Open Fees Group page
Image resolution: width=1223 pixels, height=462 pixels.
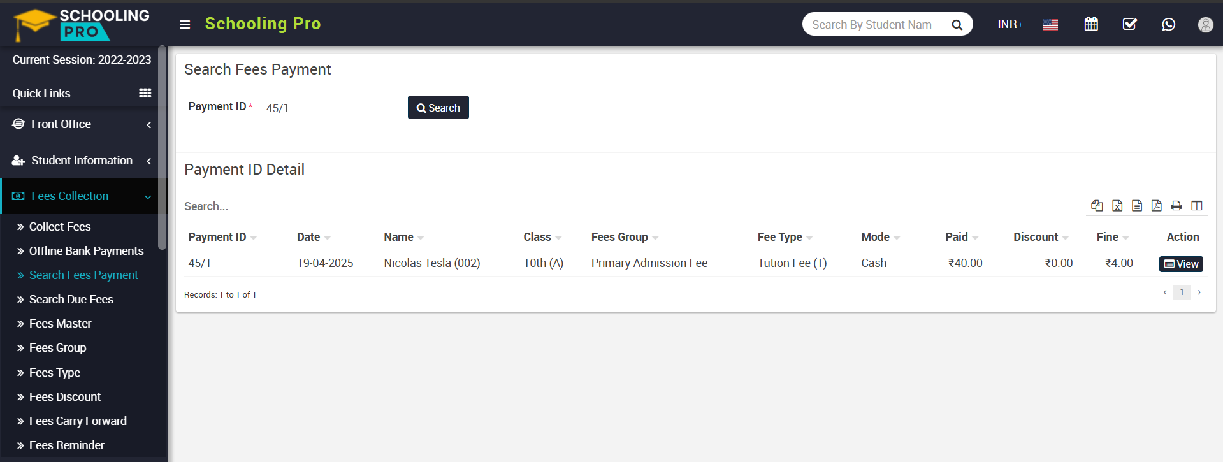[57, 348]
